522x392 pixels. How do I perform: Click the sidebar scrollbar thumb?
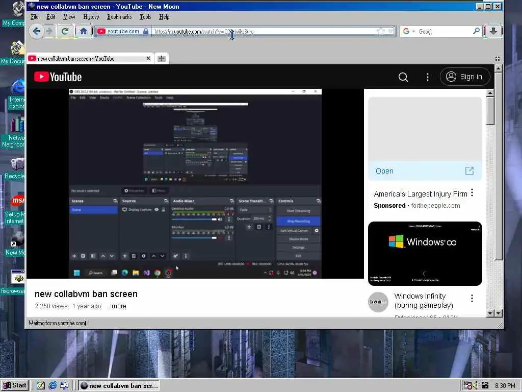point(490,111)
